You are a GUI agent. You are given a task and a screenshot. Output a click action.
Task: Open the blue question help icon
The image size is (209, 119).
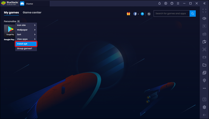(x=142, y=14)
